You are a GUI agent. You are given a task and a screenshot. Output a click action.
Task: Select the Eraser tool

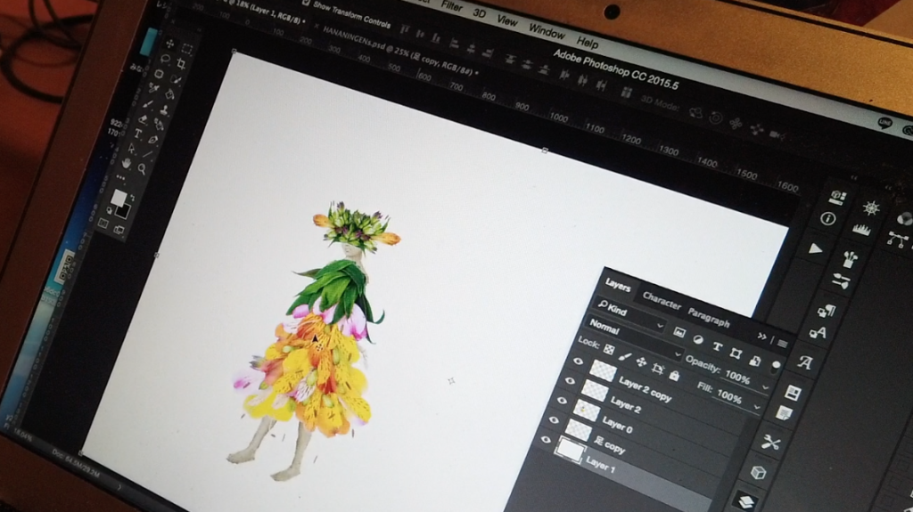click(144, 119)
